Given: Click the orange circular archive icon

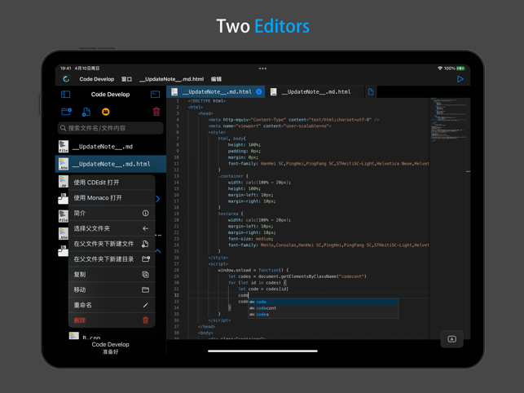Looking at the screenshot, I should tap(106, 112).
